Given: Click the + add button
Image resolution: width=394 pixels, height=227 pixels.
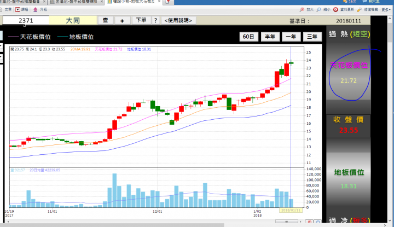Looking at the screenshot, I should point(123,20).
